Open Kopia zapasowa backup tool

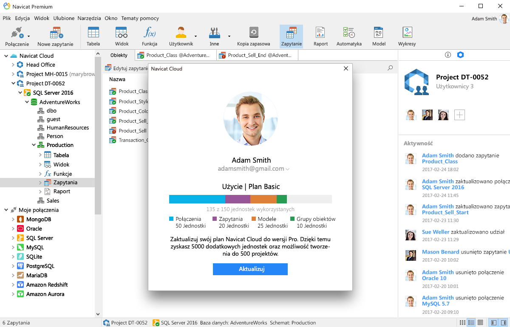point(254,37)
